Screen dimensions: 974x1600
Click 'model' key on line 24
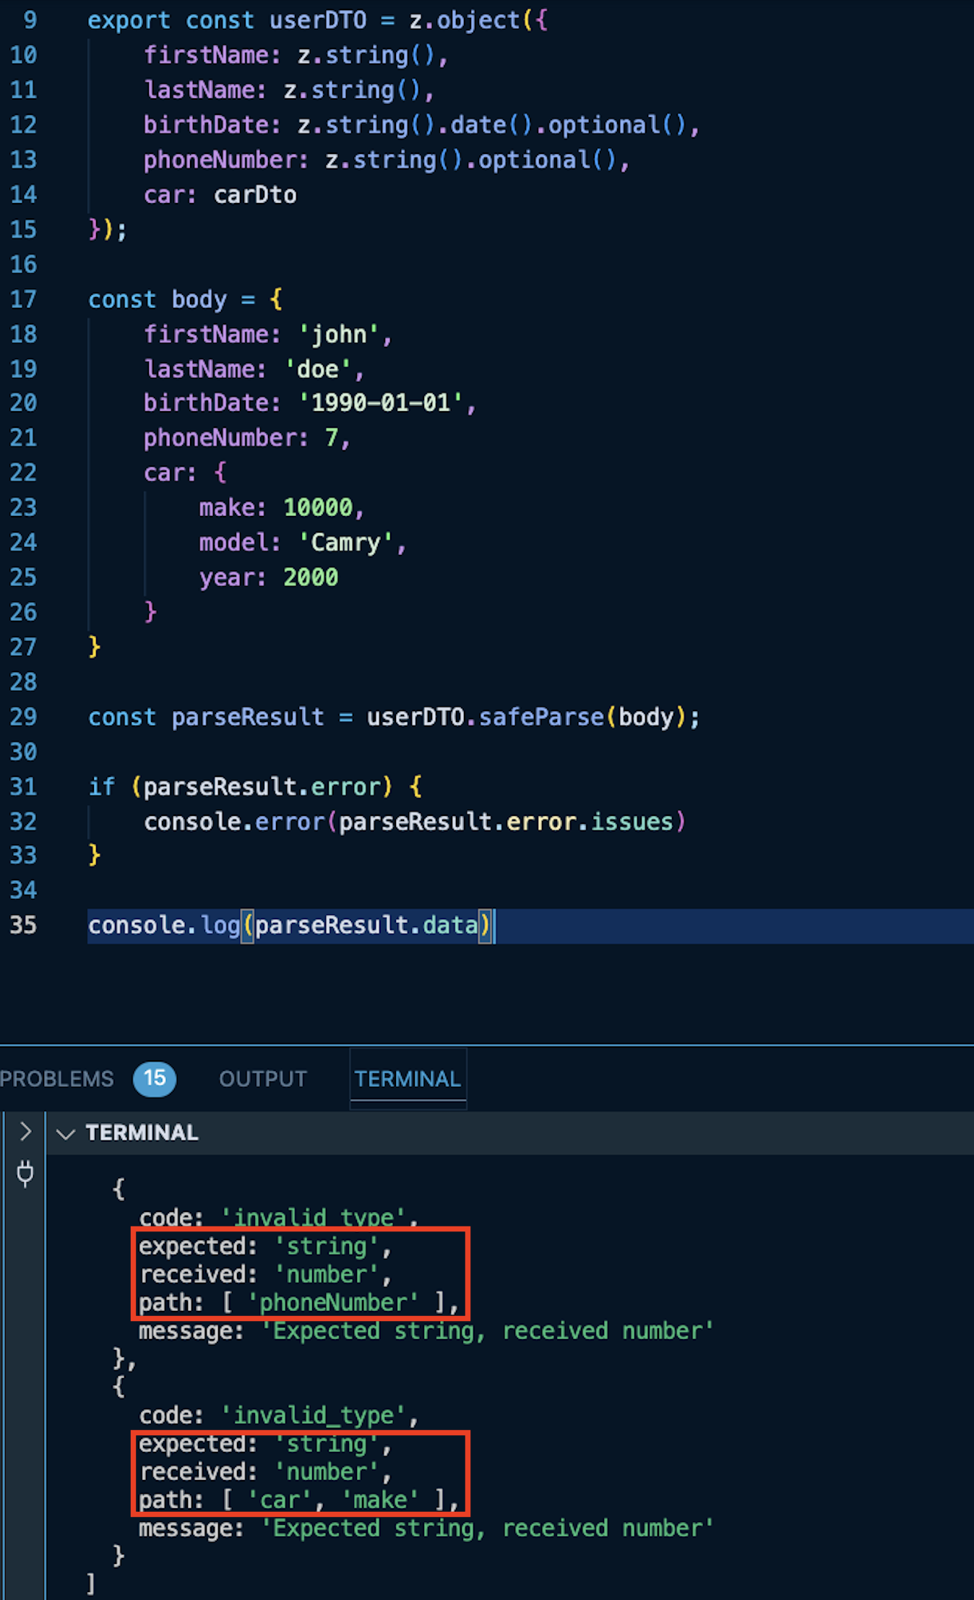(233, 543)
